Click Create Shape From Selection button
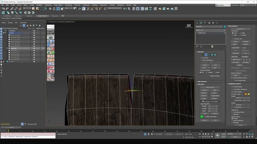The height and width of the screenshot is (144, 257). click(x=210, y=102)
